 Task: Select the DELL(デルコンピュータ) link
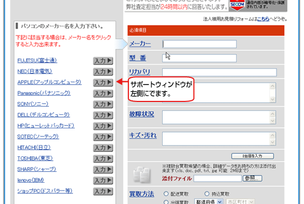point(43,115)
